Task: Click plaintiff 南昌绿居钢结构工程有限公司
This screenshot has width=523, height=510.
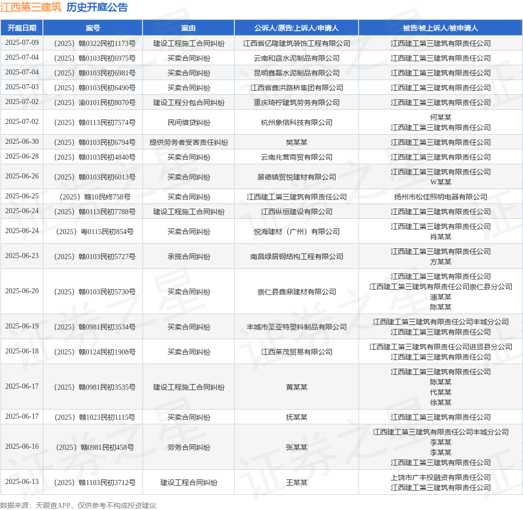Action: tap(297, 257)
